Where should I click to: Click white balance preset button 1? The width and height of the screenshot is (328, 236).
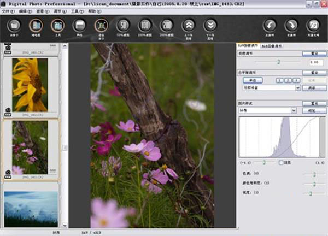pos(278,80)
